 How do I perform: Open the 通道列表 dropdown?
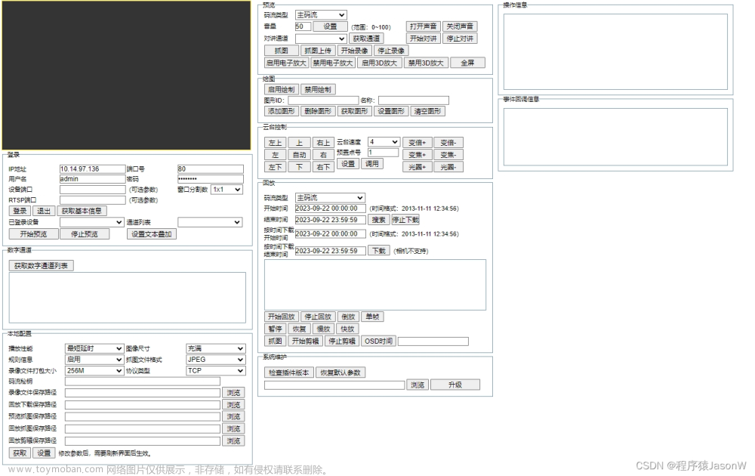(210, 222)
